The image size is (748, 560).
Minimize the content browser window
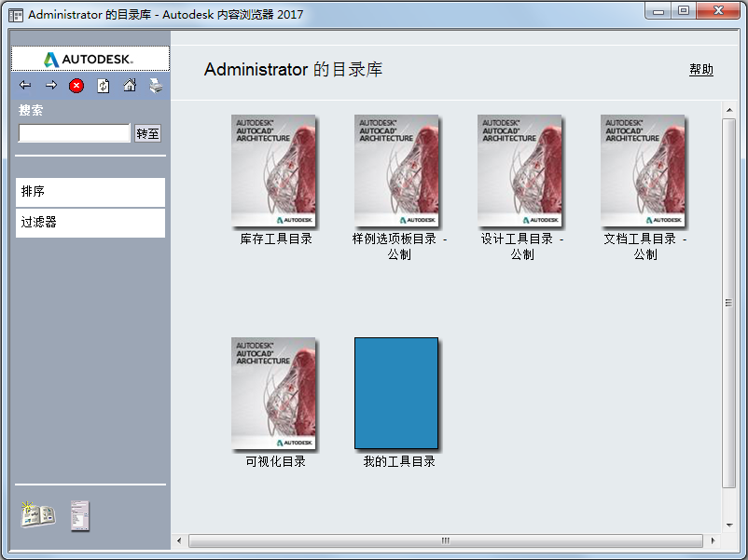[x=658, y=11]
